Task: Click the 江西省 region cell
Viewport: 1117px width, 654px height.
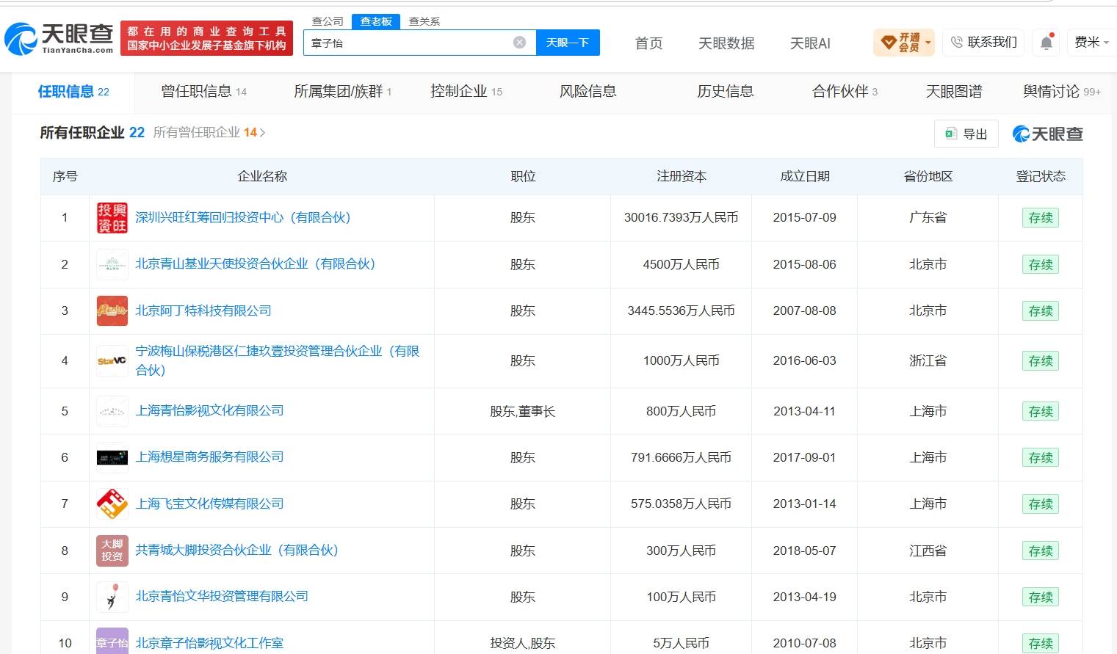Action: [928, 551]
